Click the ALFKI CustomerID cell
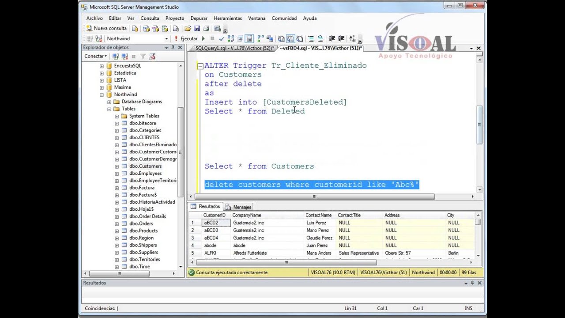This screenshot has height=318, width=565. point(216,253)
